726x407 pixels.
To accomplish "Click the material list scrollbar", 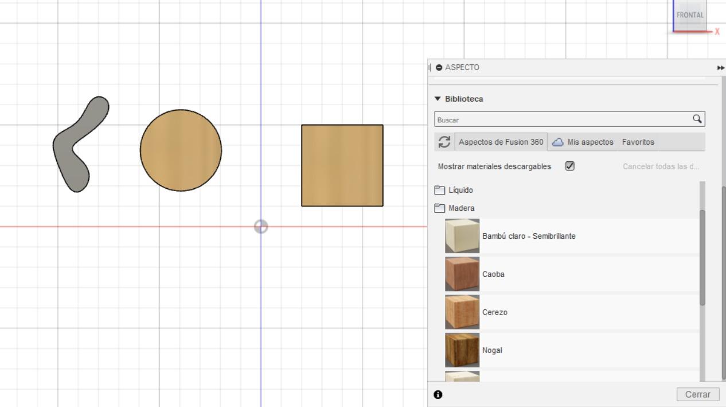I will click(x=702, y=257).
